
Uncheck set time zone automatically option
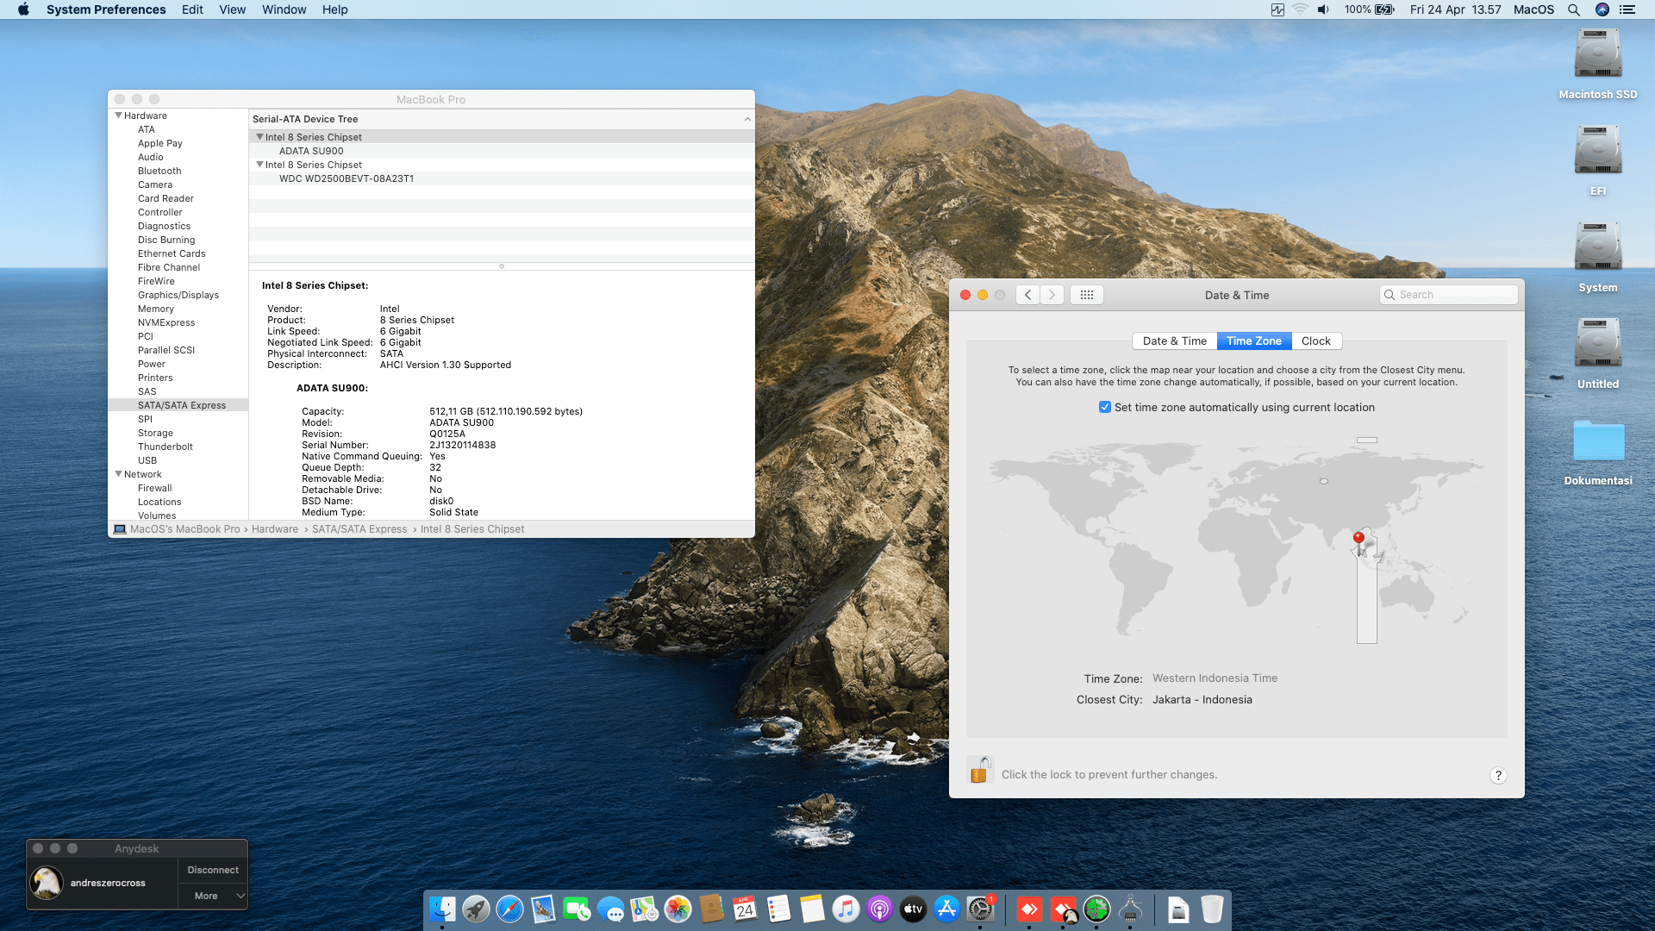click(x=1104, y=407)
